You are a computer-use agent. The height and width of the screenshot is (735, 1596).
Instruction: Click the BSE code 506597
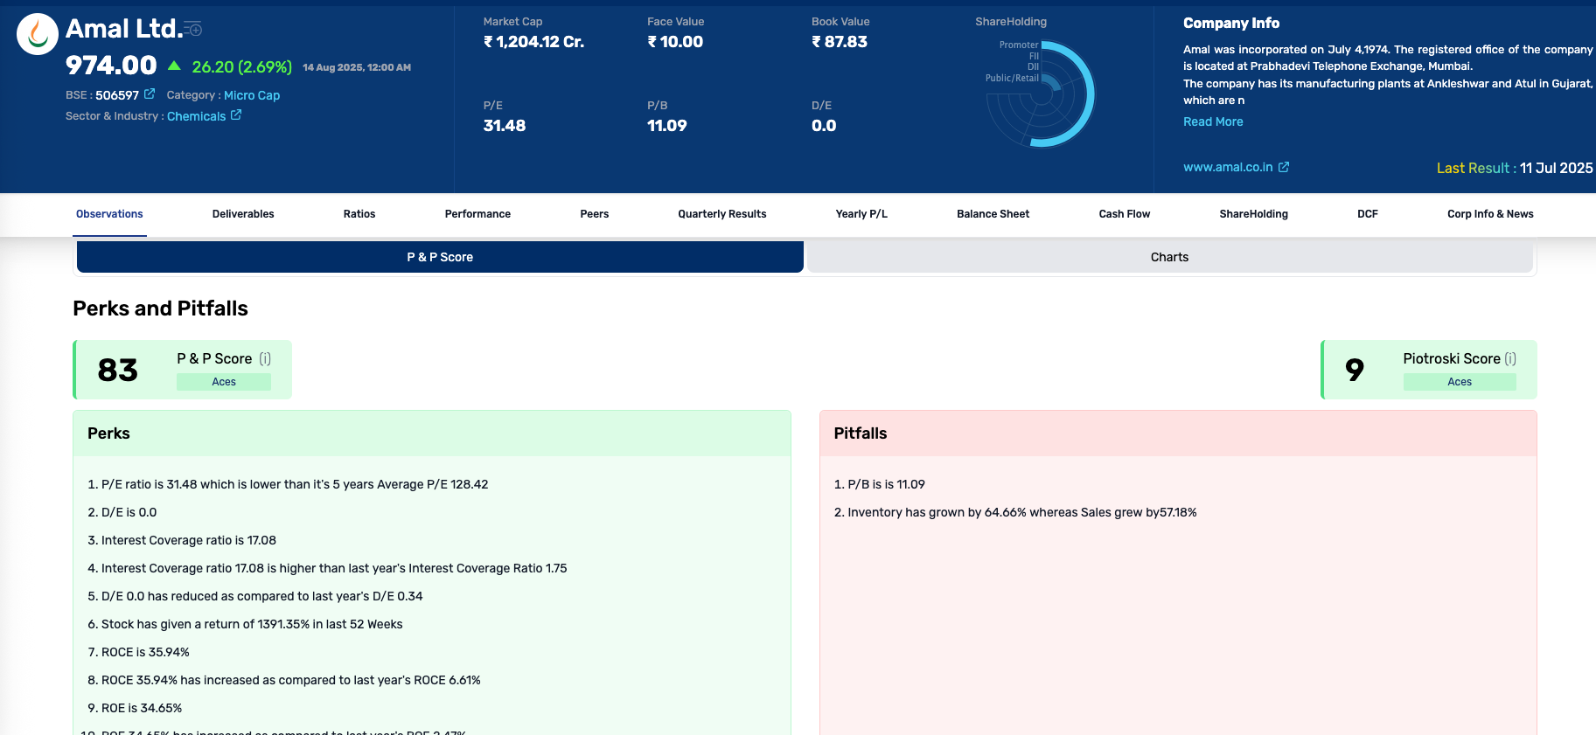(x=117, y=95)
